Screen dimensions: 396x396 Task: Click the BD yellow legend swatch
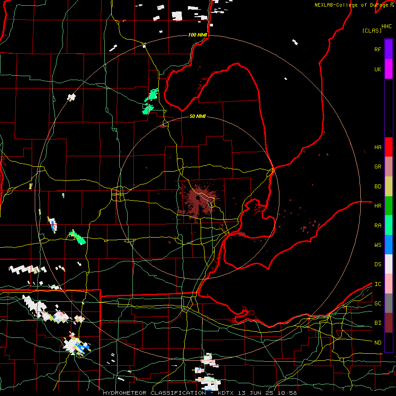tap(389, 186)
